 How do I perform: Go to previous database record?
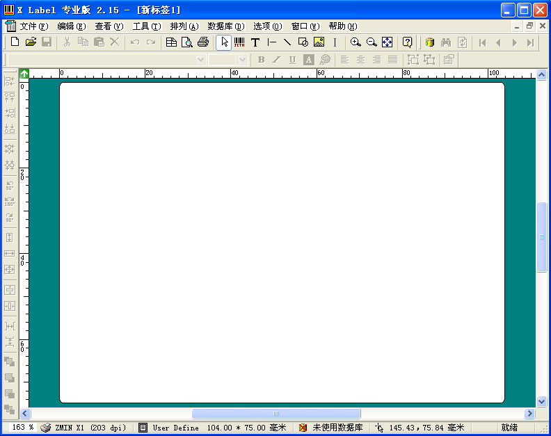[498, 43]
